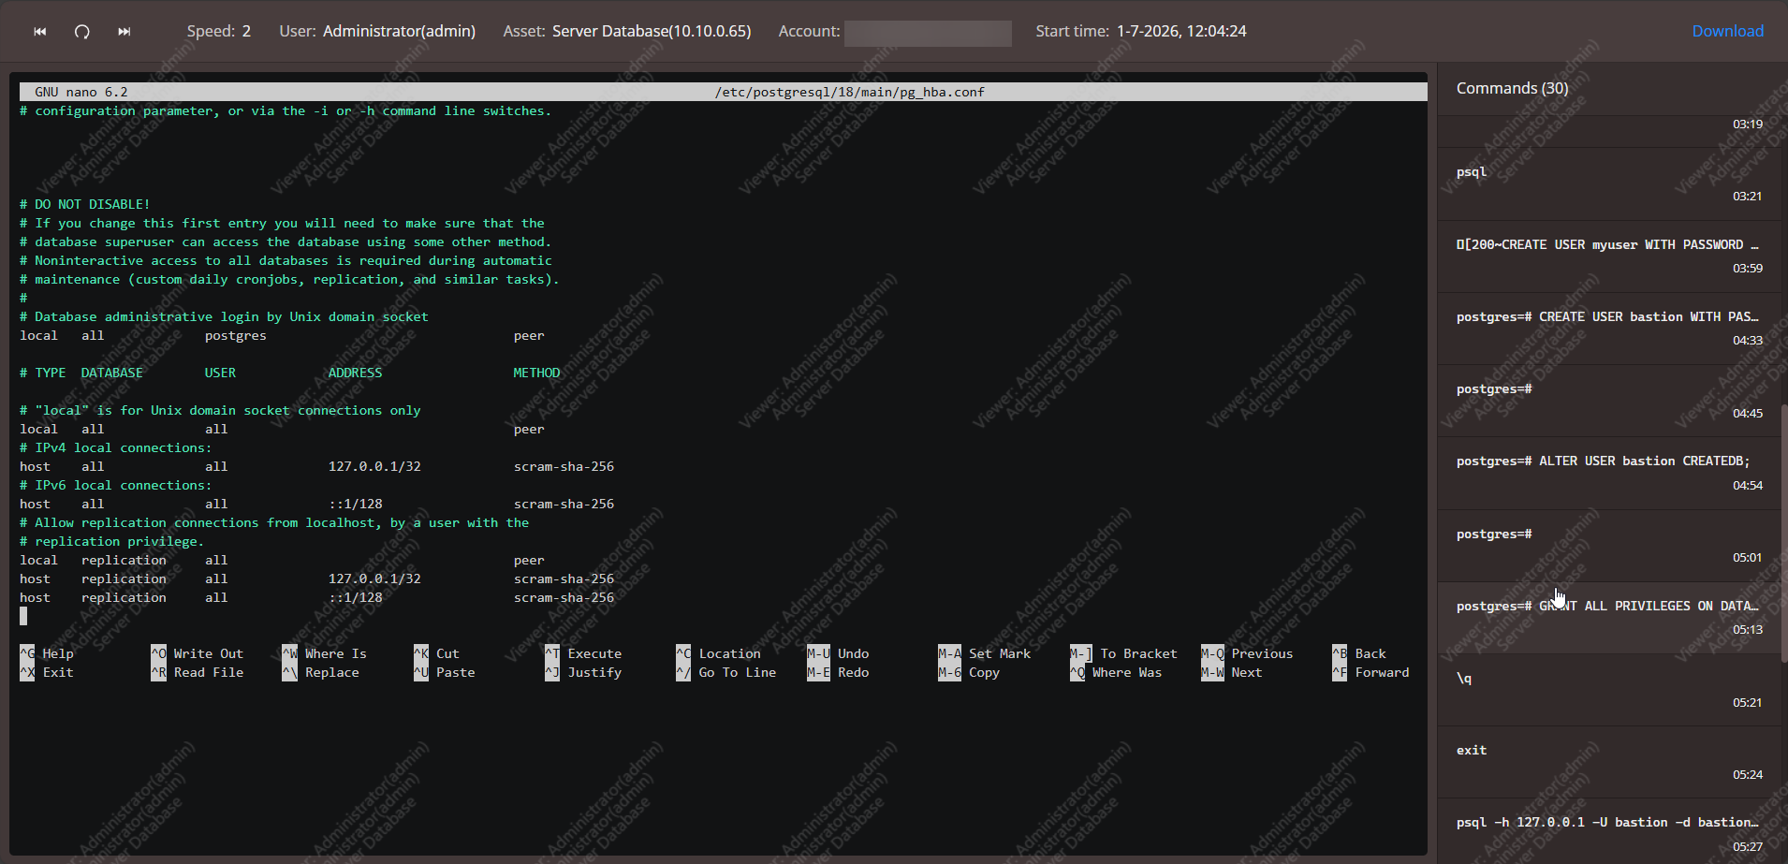Click the pg_hba.conf file path in nano title bar

(x=849, y=92)
